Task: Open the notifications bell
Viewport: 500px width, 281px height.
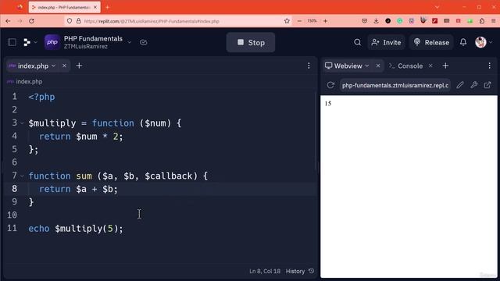Action: tap(463, 42)
